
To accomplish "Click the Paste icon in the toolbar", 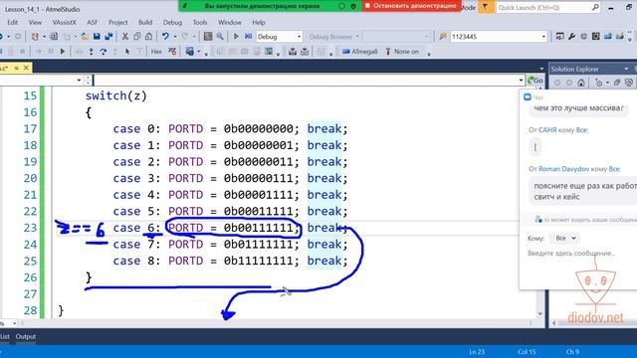I will [148, 37].
